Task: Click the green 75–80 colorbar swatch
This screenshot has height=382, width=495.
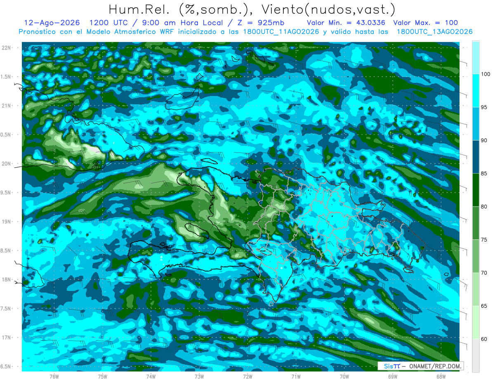Action: tap(476, 223)
